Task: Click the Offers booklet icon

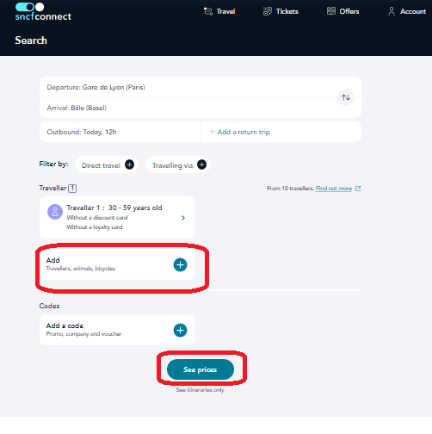Action: [331, 11]
